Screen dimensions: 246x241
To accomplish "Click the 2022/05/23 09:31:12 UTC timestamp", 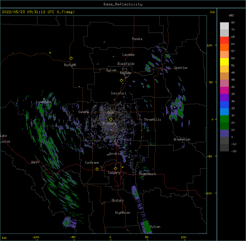I will [28, 12].
